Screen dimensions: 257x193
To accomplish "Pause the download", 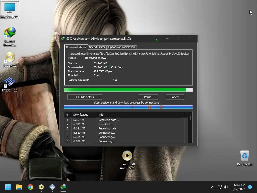I will click(x=148, y=97).
